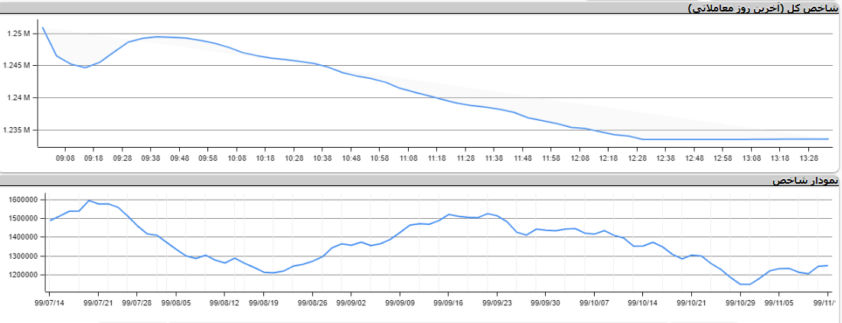Select the 99/08/19 date axis label
Screen dimensions: 842x323
[263, 303]
